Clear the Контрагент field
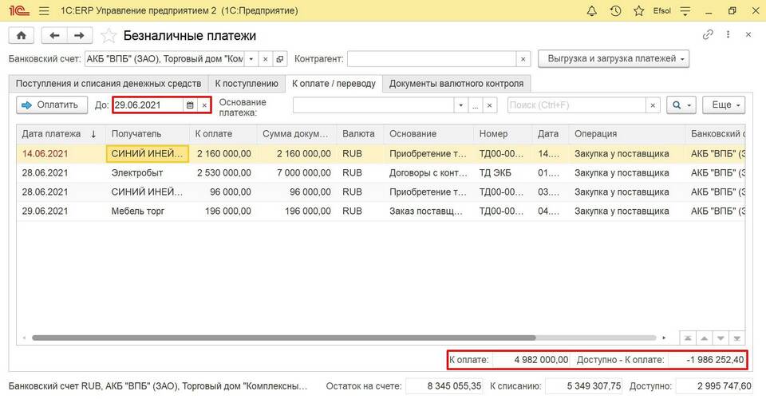The image size is (766, 399). 523,59
